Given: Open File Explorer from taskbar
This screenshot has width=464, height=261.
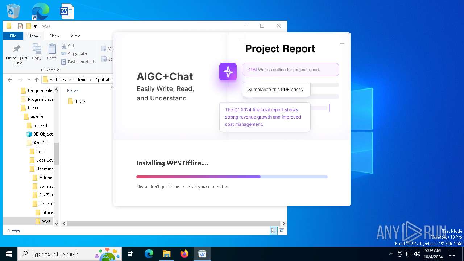Looking at the screenshot, I should (x=166, y=254).
